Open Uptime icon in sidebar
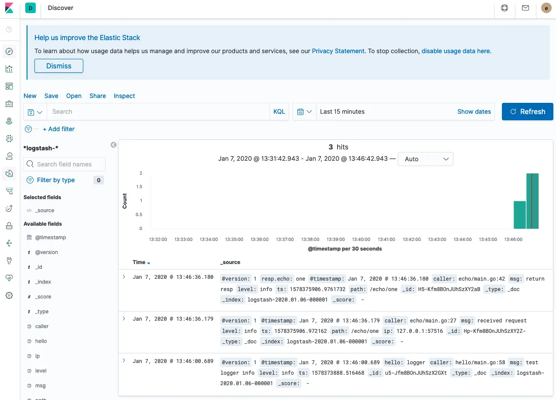The image size is (556, 400). point(9,208)
